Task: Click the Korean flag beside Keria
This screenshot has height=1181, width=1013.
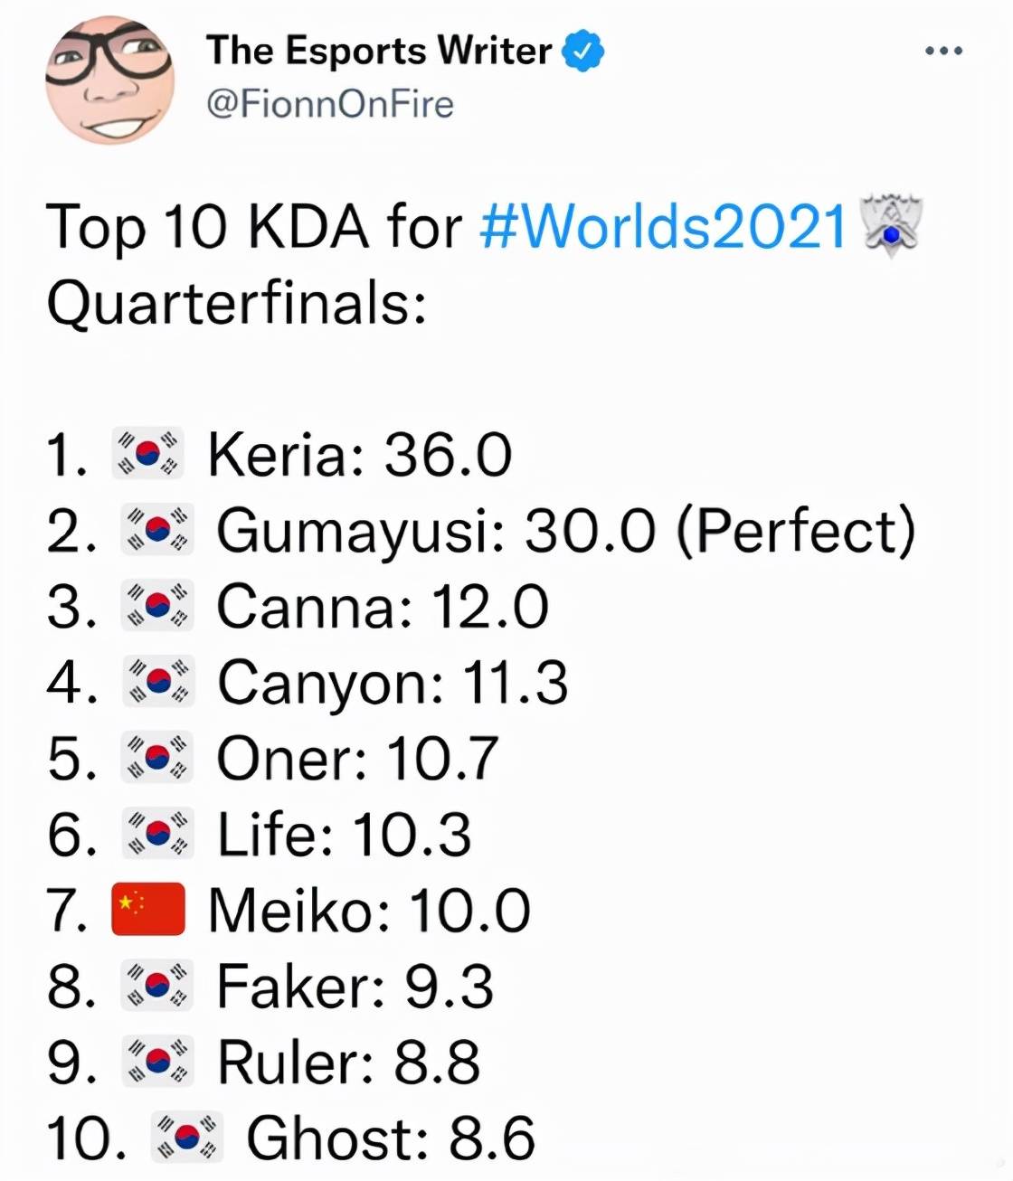Action: (148, 454)
